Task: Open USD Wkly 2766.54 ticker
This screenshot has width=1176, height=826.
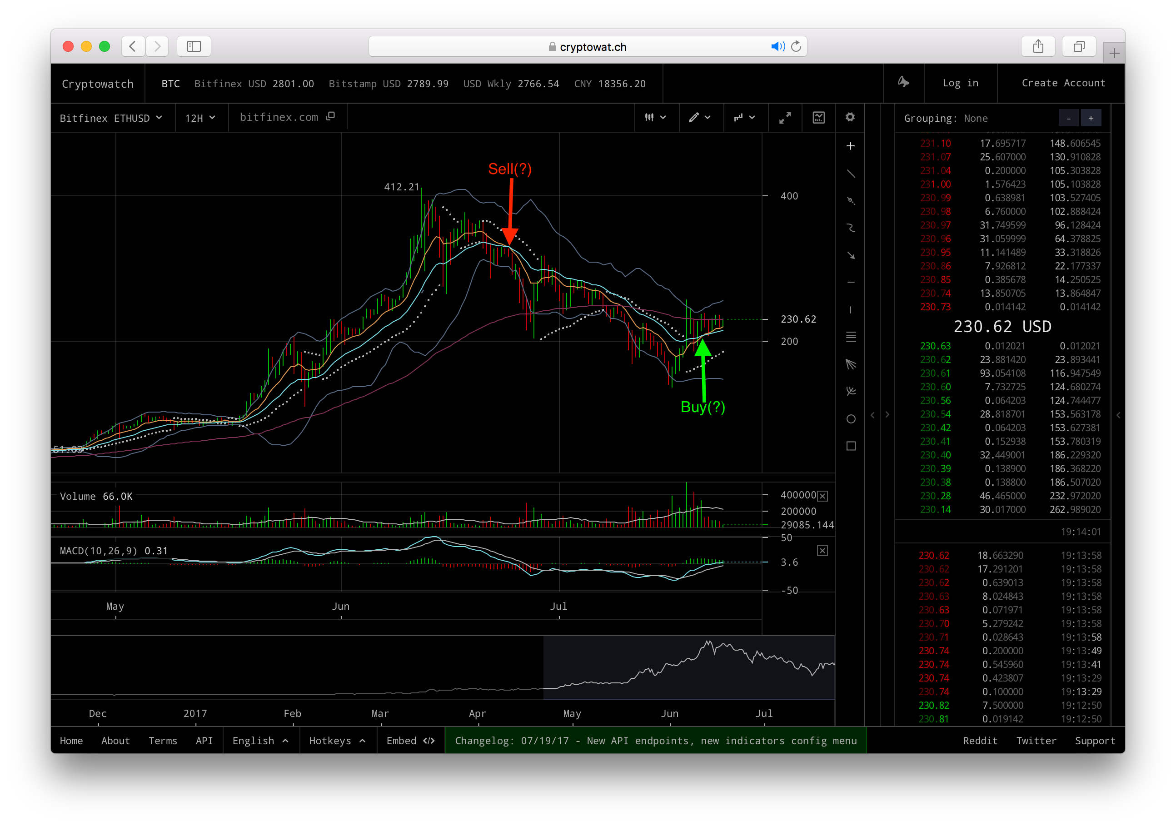Action: coord(511,84)
